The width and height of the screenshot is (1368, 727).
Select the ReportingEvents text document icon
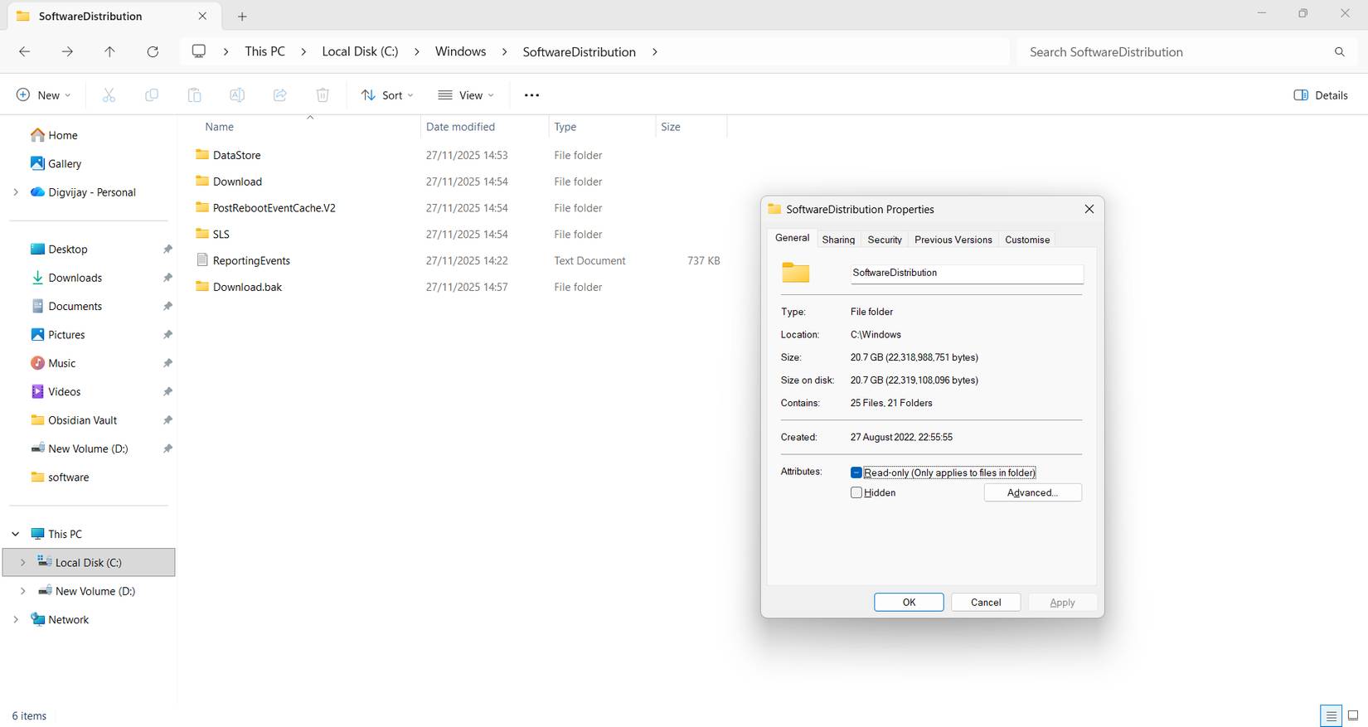[202, 260]
